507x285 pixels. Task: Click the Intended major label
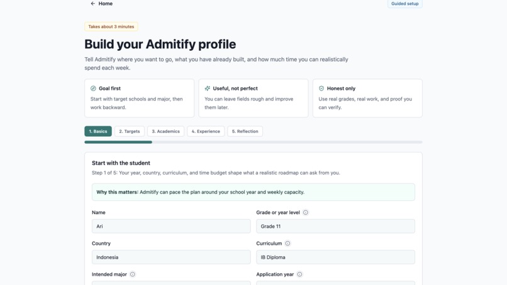point(109,274)
